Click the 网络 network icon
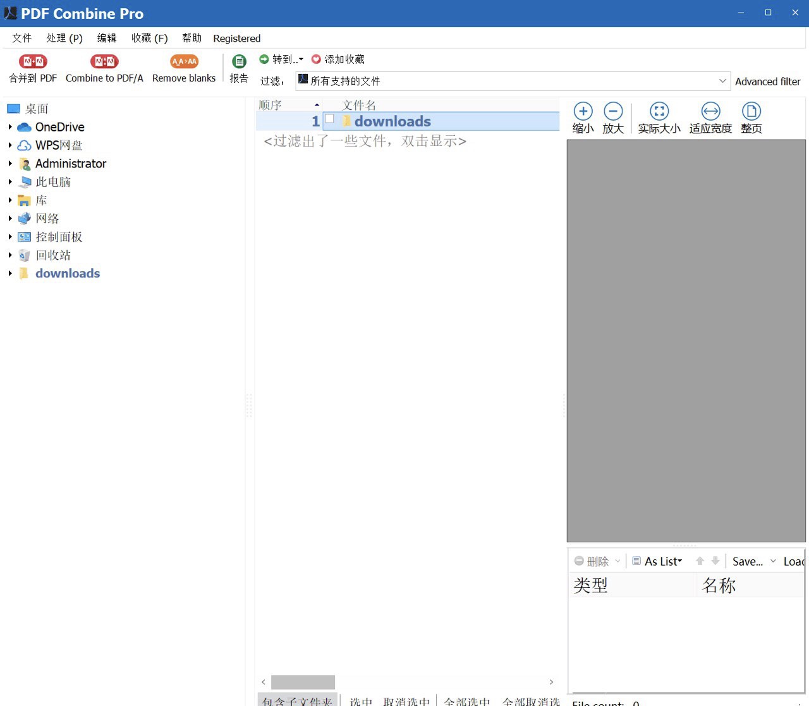Viewport: 809px width, 706px height. (24, 219)
